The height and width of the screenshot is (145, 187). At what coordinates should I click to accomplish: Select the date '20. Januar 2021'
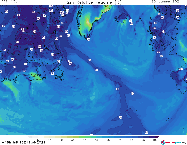tap(166, 2)
